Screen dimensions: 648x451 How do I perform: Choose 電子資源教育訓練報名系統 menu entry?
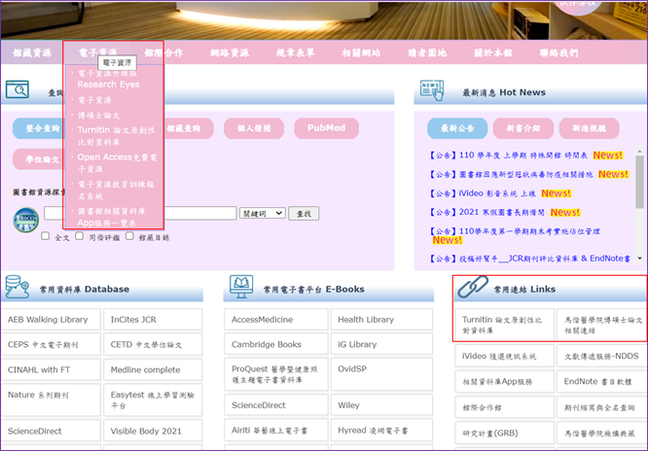(116, 190)
